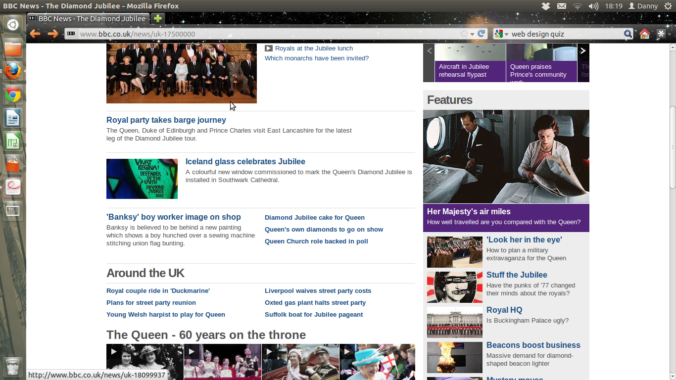The height and width of the screenshot is (380, 676).
Task: Launch Google Chrome from the launcher
Action: 13,95
